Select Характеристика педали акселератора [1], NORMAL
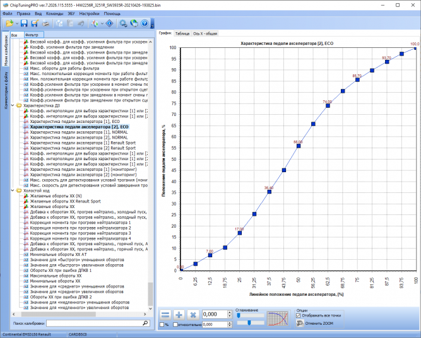The width and height of the screenshot is (421, 338). click(79, 132)
